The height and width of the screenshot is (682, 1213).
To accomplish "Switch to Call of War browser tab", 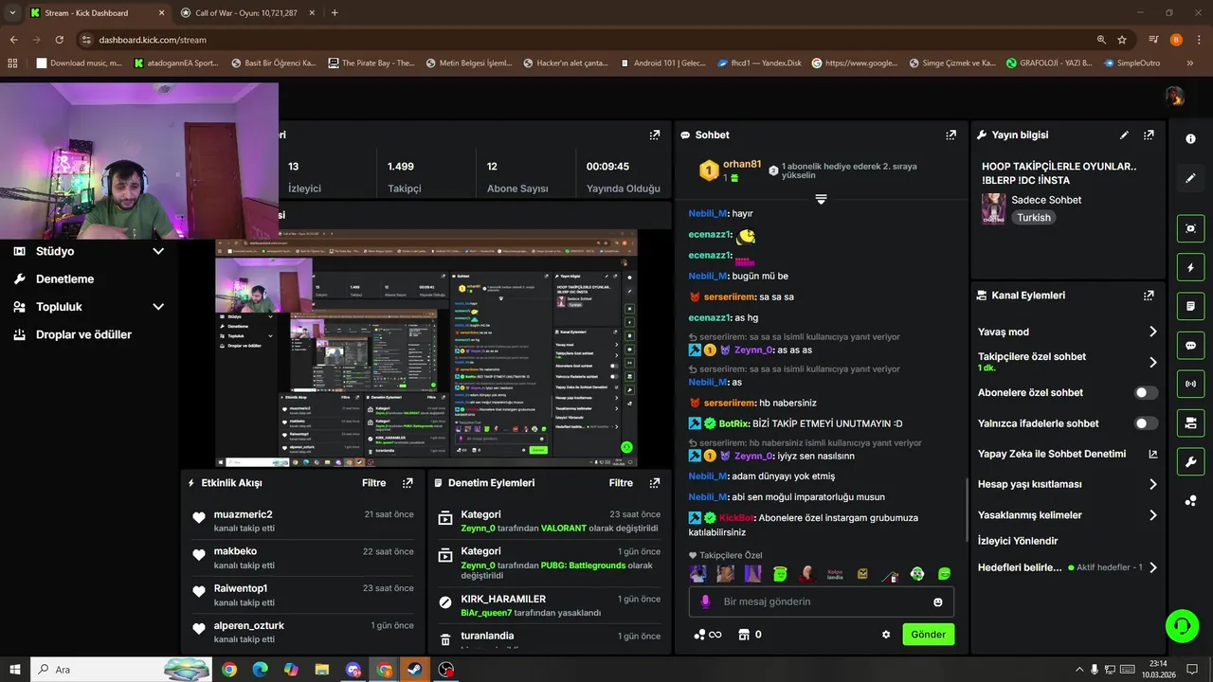I will pyautogui.click(x=246, y=13).
